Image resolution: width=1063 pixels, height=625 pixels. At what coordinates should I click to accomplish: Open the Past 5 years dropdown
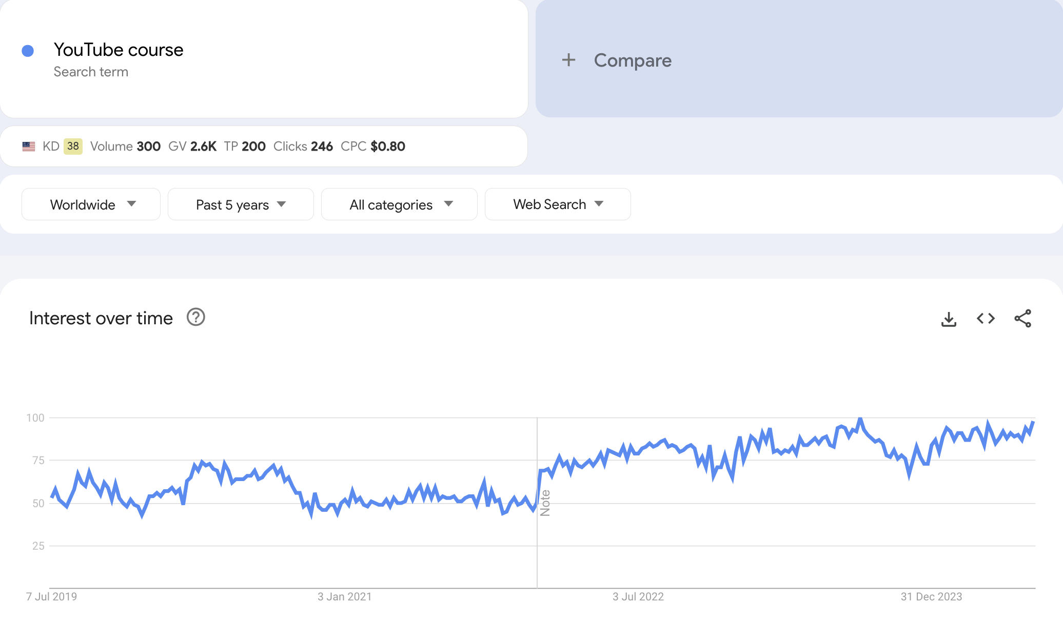coord(241,204)
